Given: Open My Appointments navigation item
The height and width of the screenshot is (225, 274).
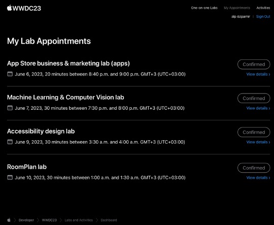Looking at the screenshot, I should point(237,8).
